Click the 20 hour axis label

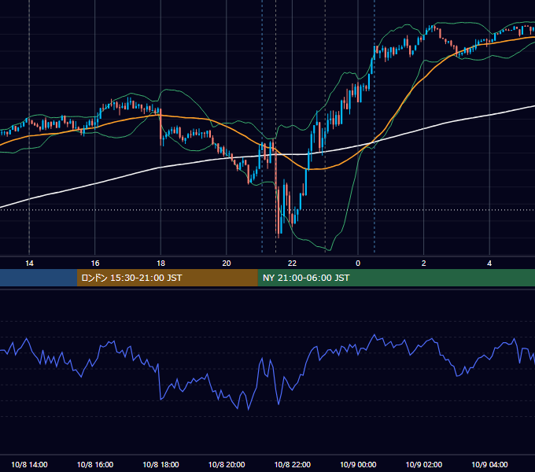pyautogui.click(x=227, y=264)
